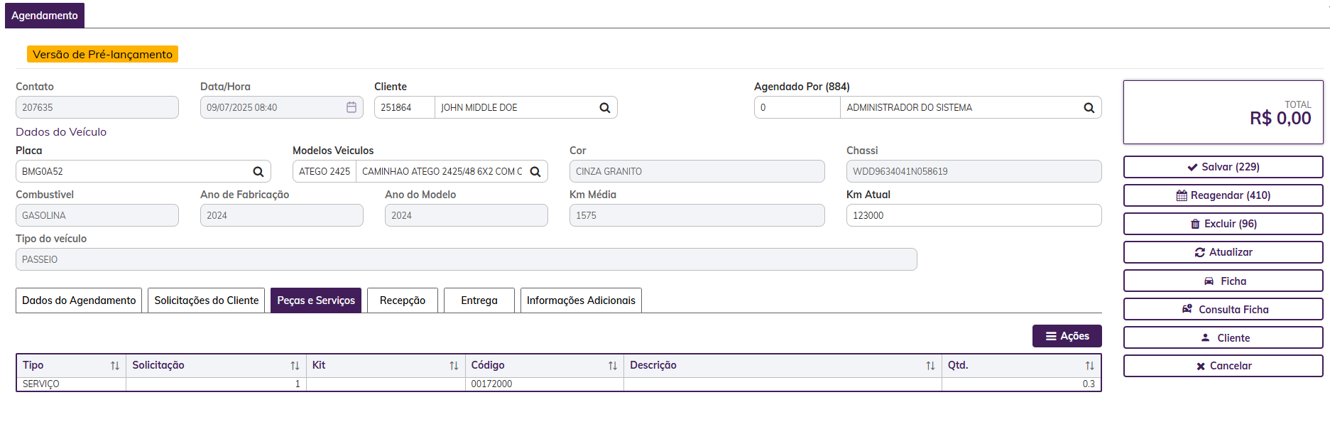Switch to the Dados do Agendamento tab

tap(79, 300)
